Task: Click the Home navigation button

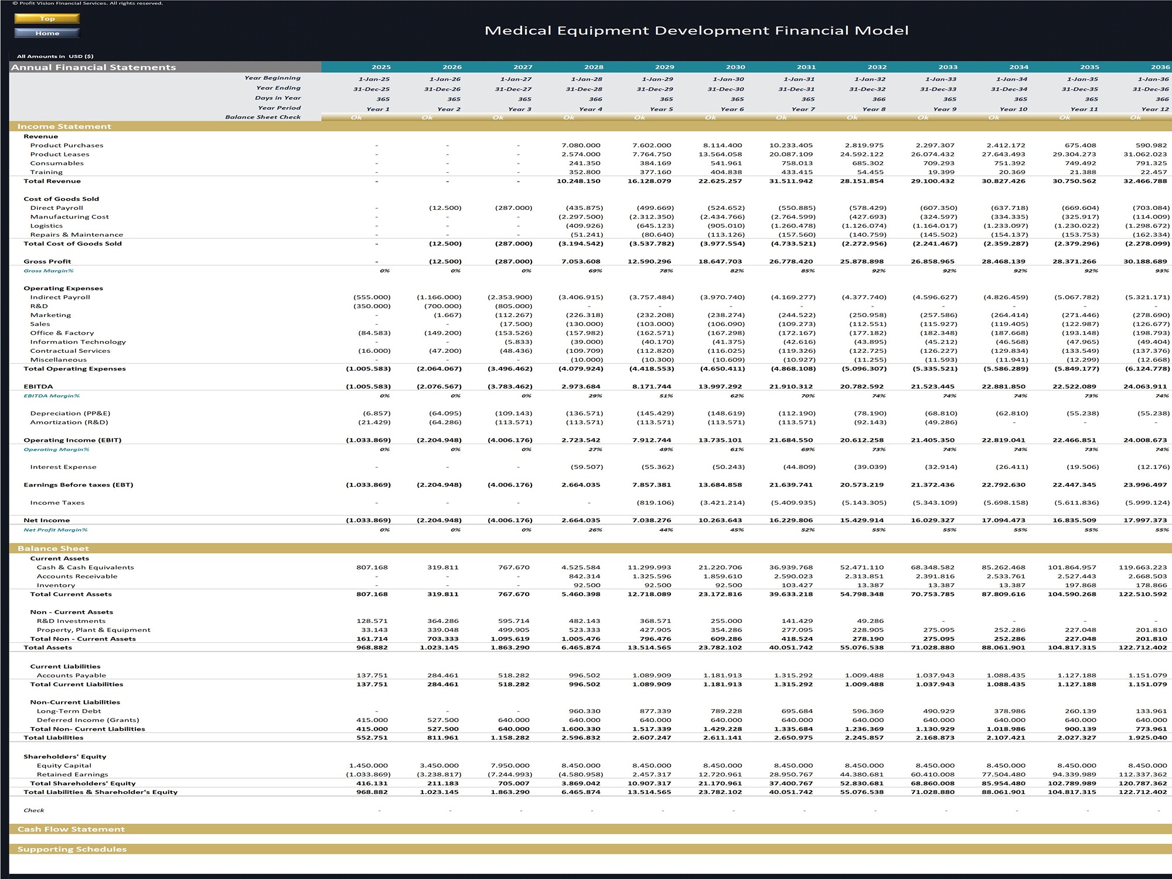Action: (47, 33)
